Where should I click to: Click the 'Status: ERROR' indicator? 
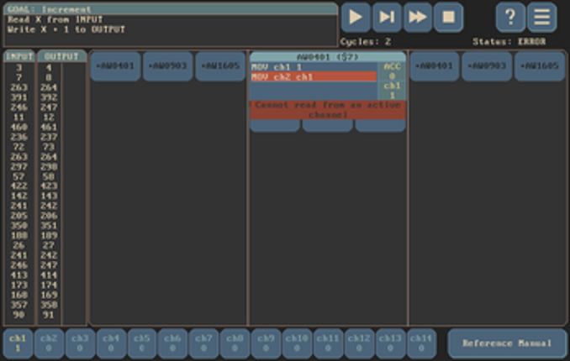[509, 42]
